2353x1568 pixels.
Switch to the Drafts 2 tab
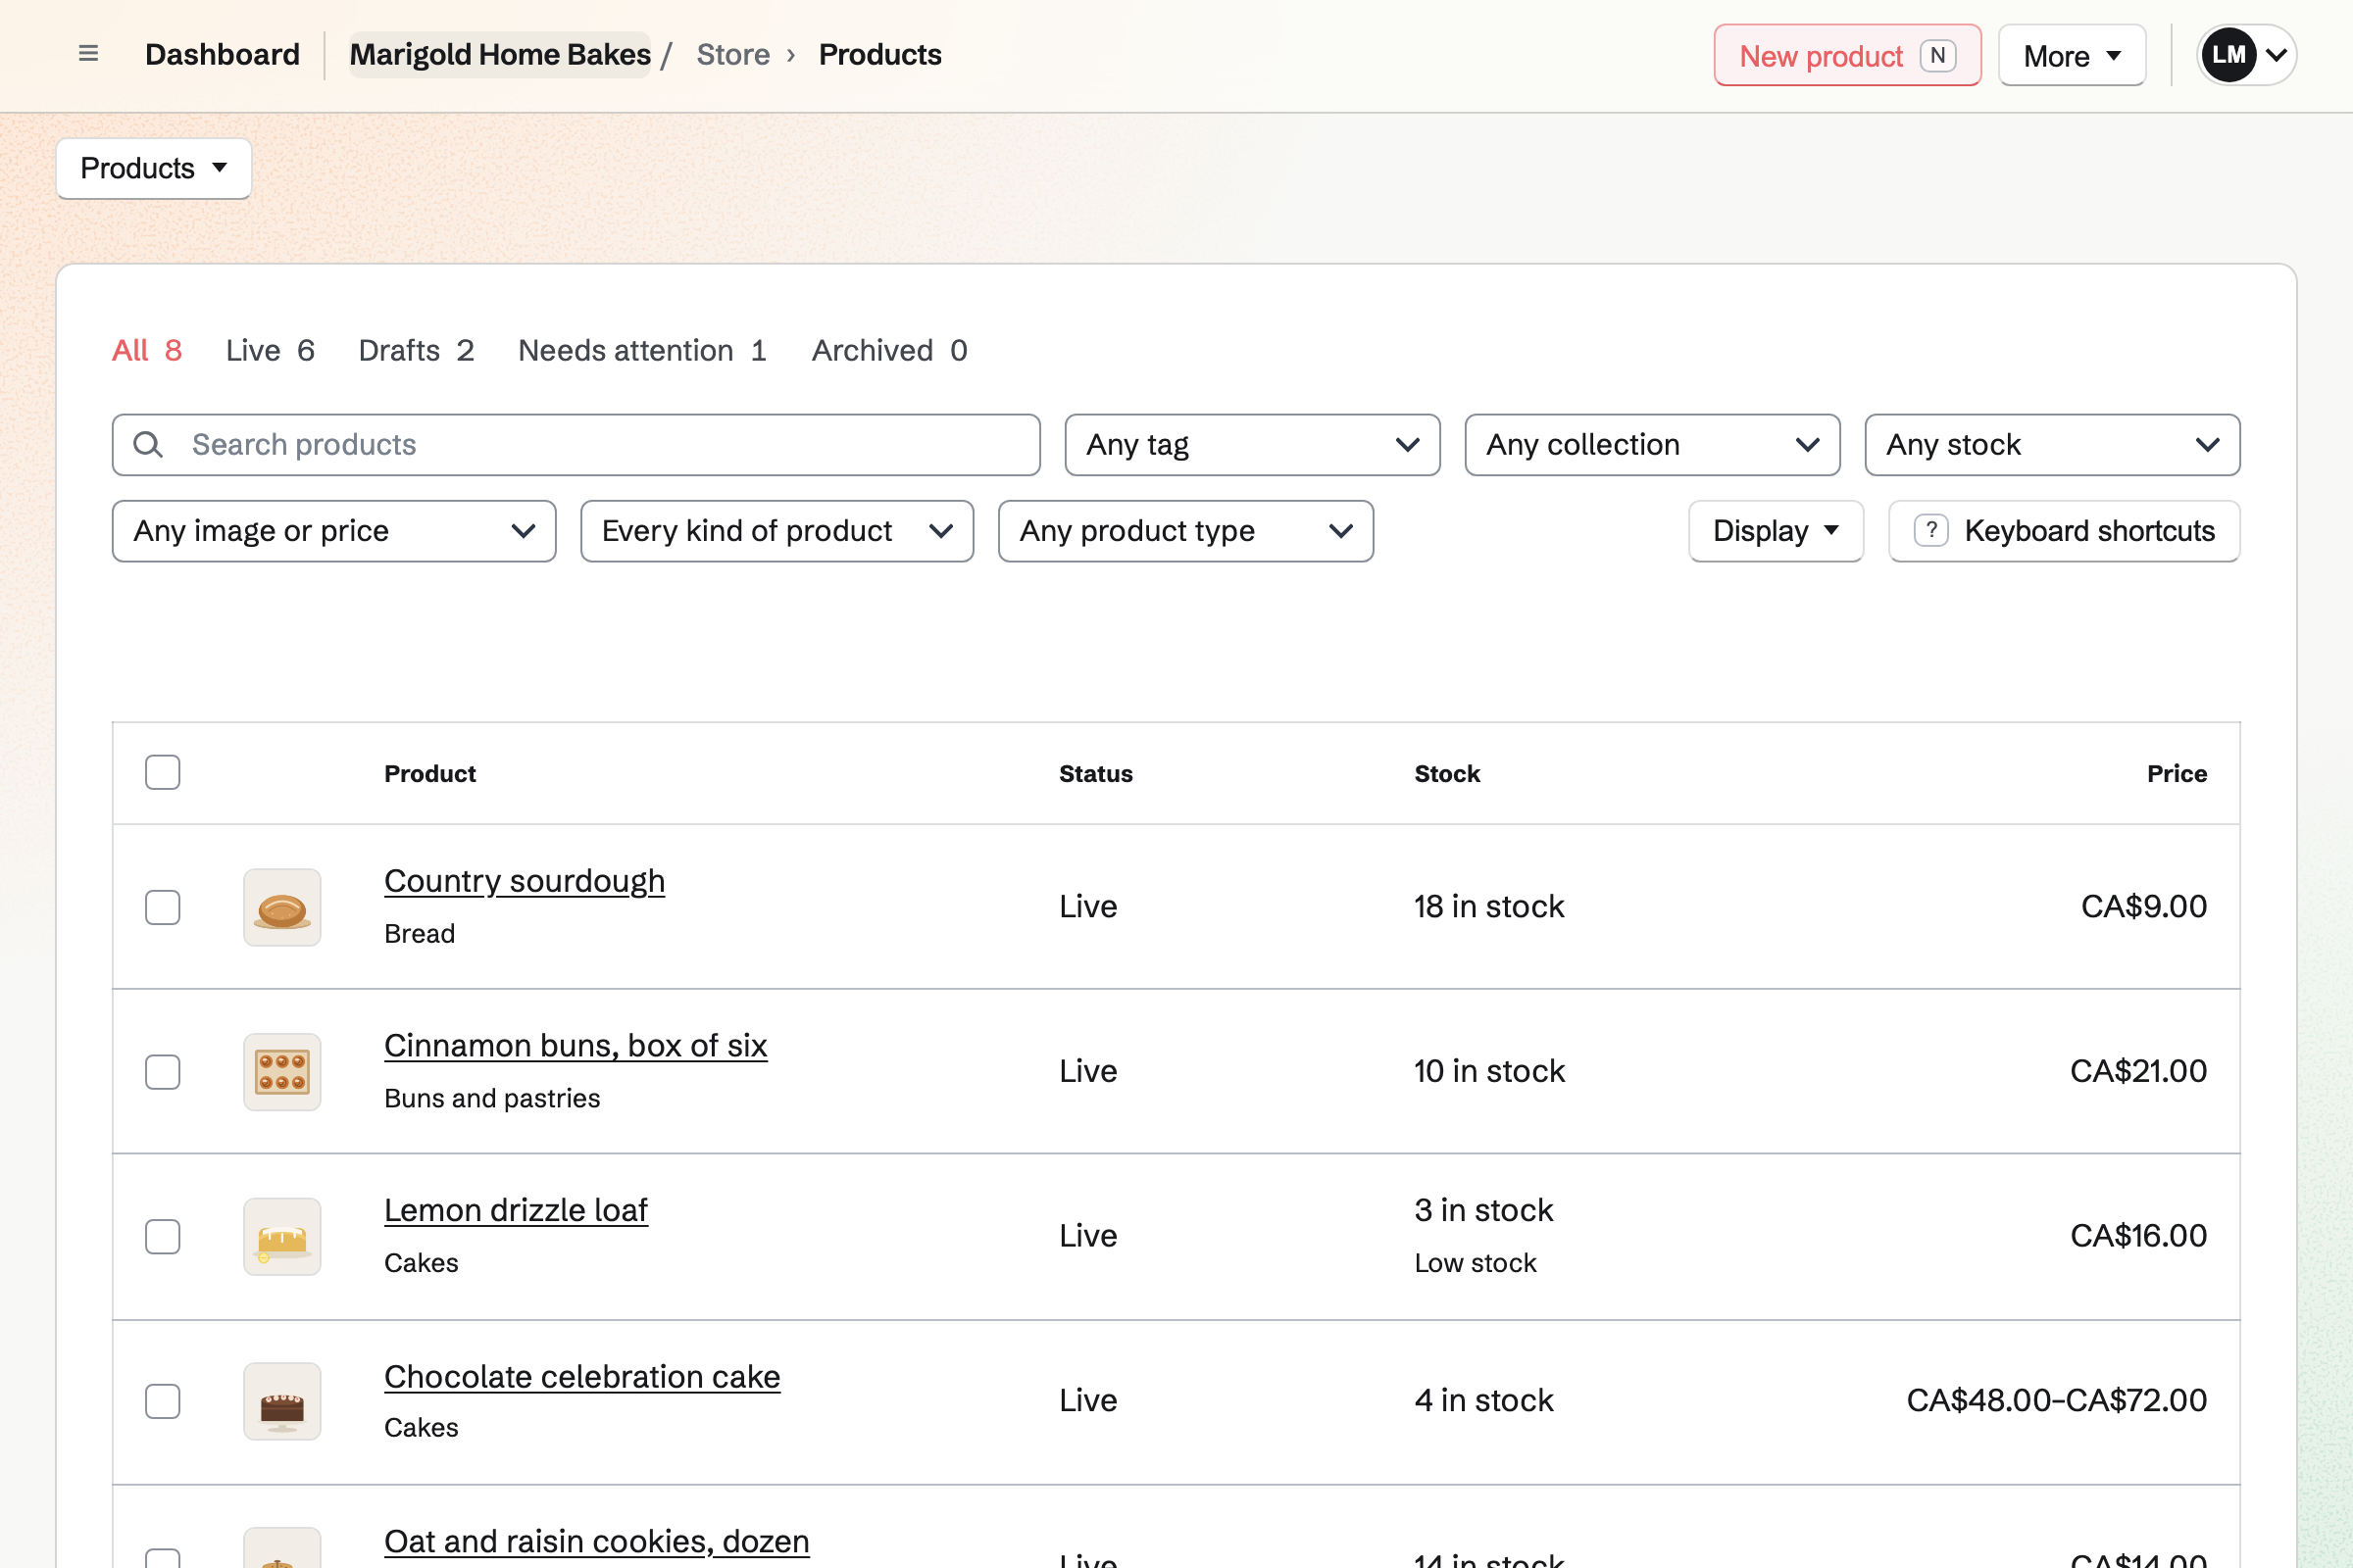point(416,351)
